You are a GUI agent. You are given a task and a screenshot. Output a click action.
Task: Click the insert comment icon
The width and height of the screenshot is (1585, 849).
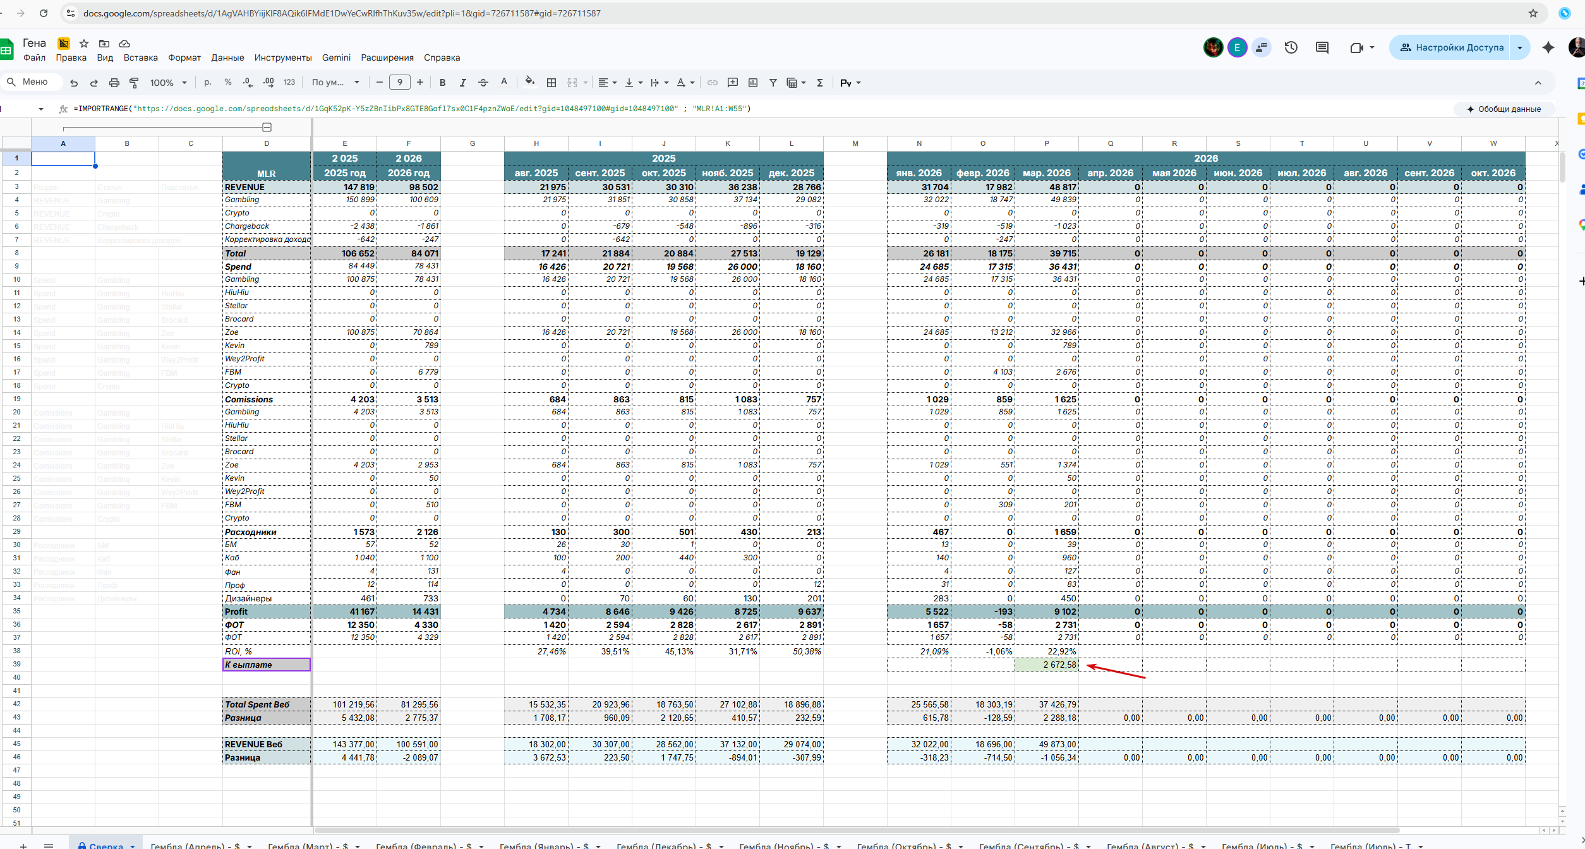pyautogui.click(x=733, y=83)
